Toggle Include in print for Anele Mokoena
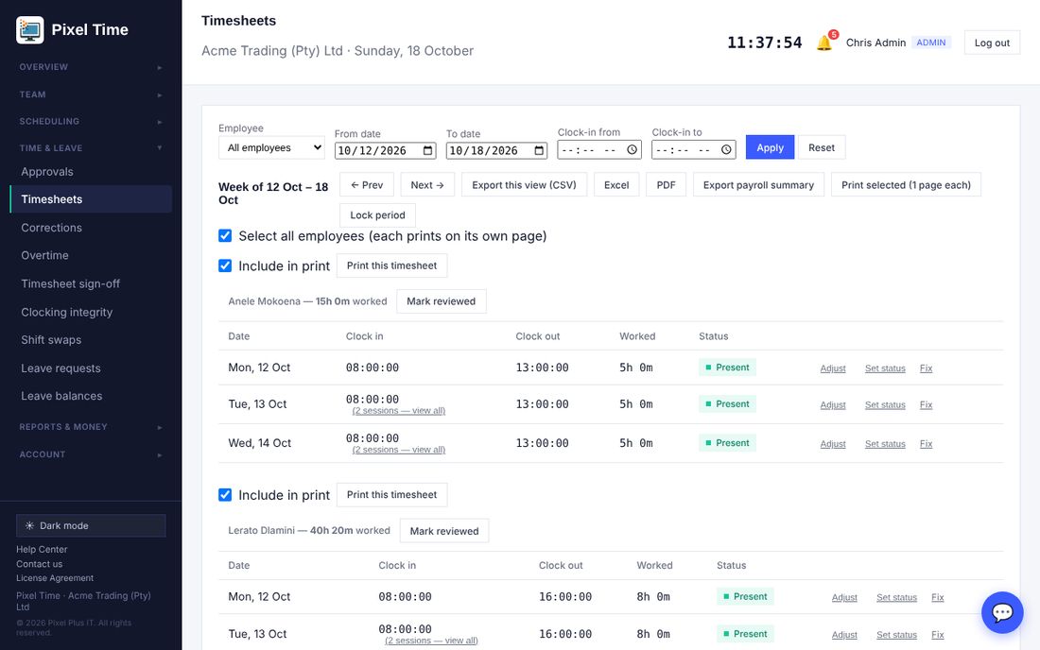 coord(225,265)
